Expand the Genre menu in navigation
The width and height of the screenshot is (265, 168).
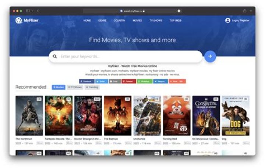[x=102, y=21]
